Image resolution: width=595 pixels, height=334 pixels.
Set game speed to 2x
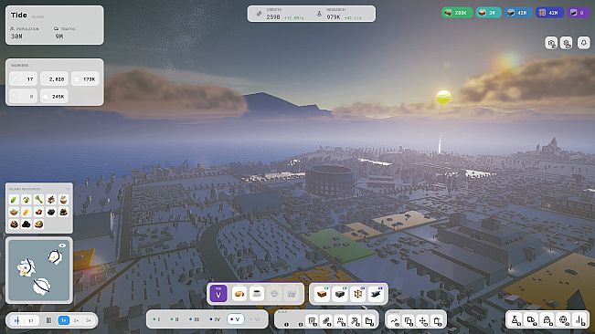coord(76,320)
